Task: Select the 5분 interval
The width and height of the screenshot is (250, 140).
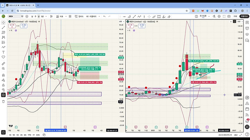Action: (42, 16)
